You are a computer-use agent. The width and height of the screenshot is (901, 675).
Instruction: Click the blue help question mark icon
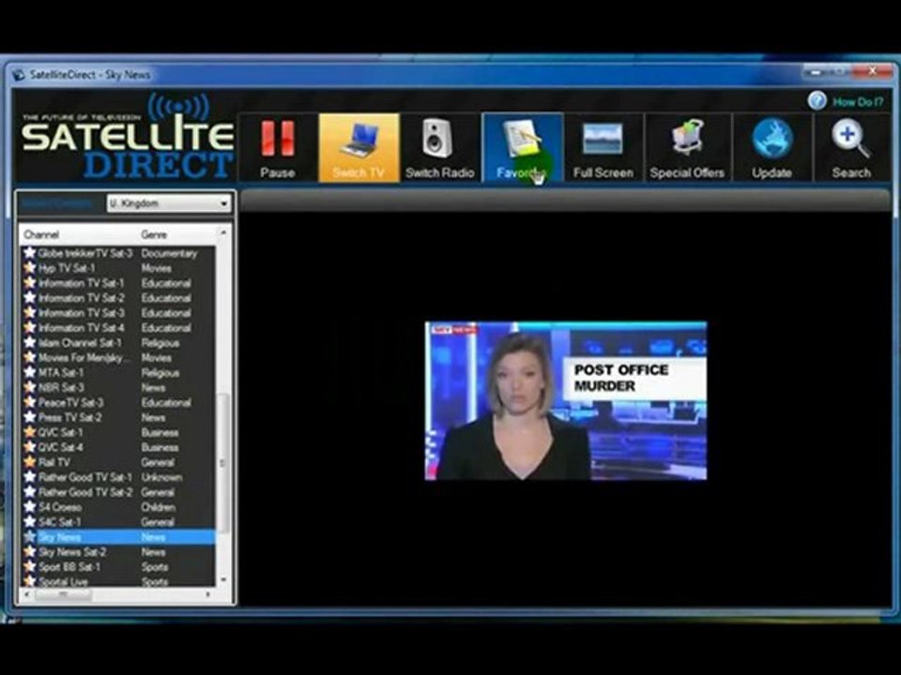pos(817,101)
